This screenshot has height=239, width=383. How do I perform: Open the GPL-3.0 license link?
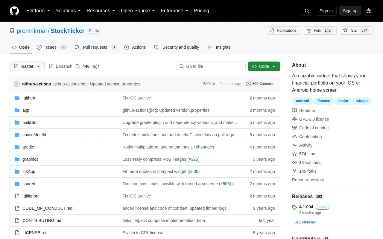311,119
